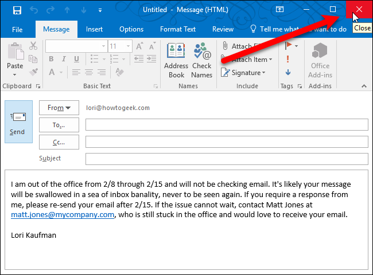Click the Grow Font icon
The image size is (373, 275).
coord(139,46)
